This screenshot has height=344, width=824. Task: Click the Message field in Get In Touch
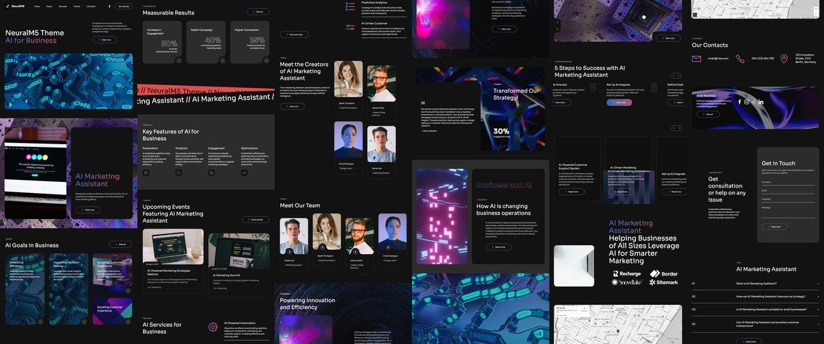tap(788, 211)
